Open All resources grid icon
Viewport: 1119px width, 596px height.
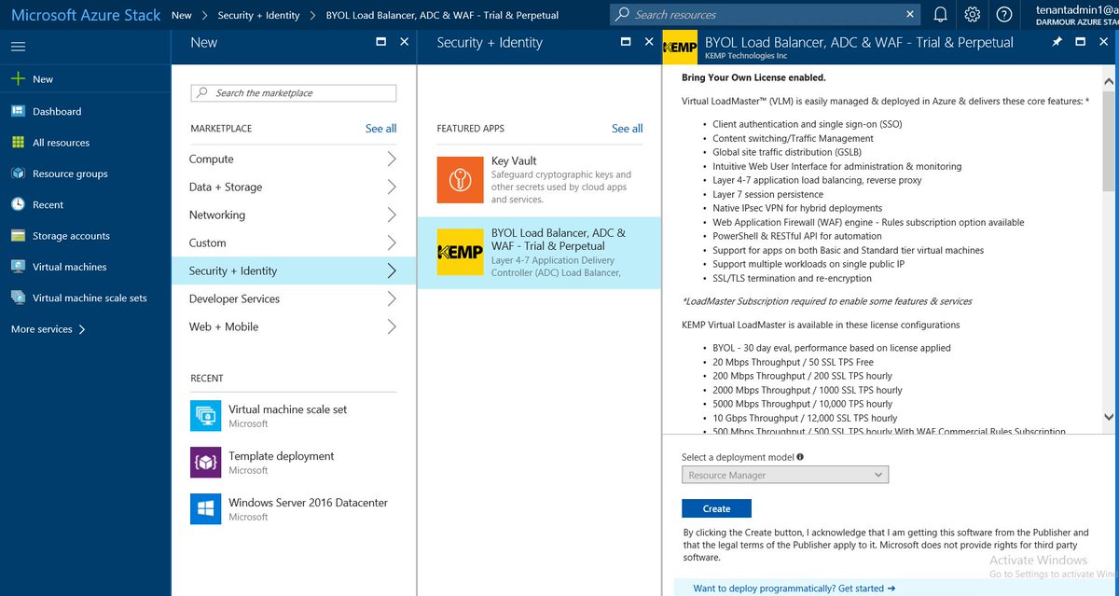click(18, 143)
